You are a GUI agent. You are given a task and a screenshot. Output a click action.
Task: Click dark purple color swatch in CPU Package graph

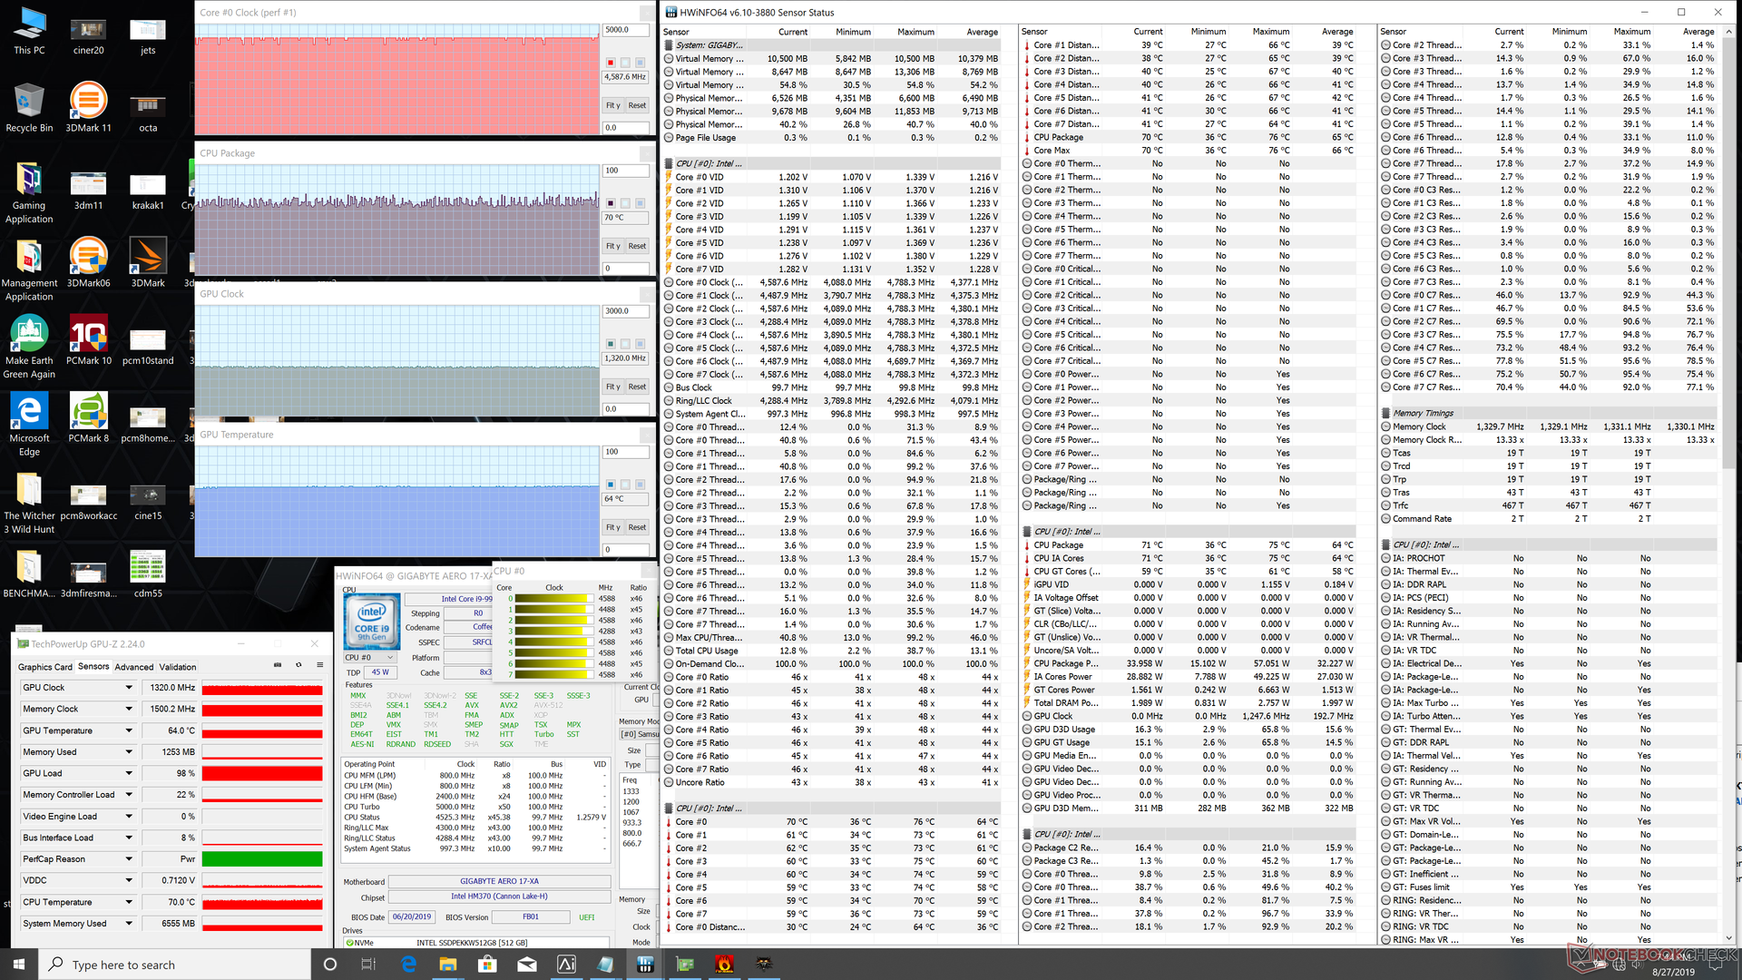coord(611,203)
